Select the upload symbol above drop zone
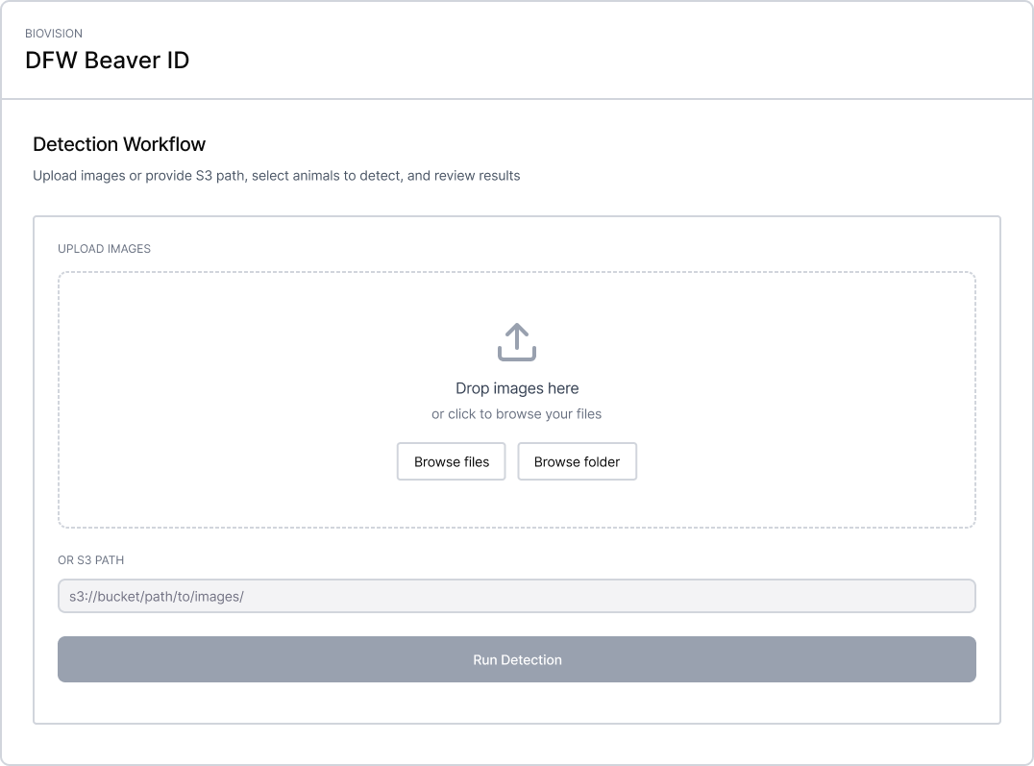The image size is (1034, 766). point(517,341)
